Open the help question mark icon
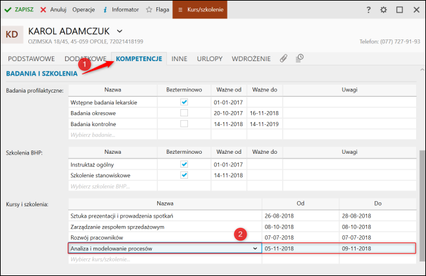The height and width of the screenshot is (276, 426). 368,10
